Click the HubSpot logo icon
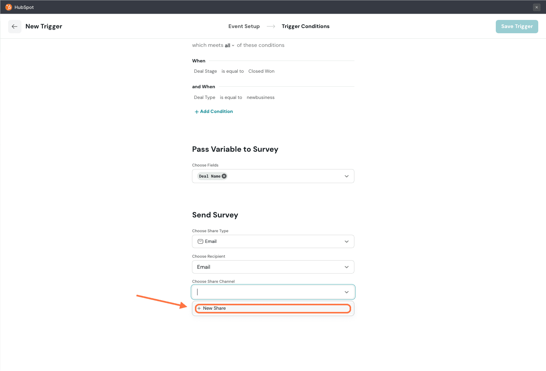 coord(8,7)
